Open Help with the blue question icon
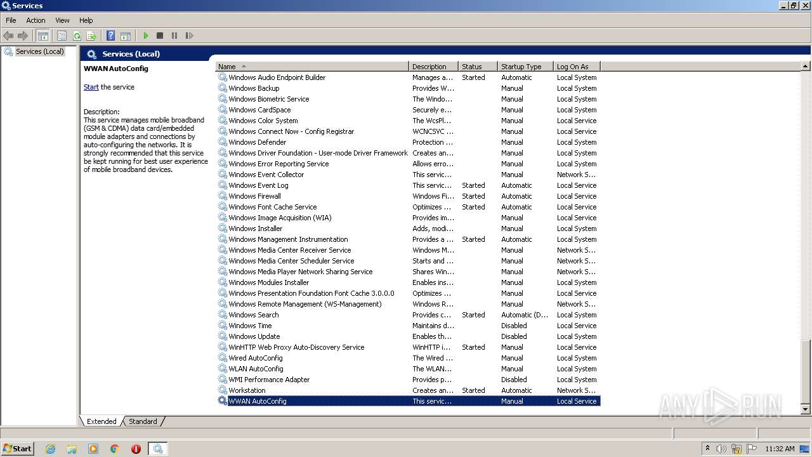The image size is (812, 457). point(110,36)
